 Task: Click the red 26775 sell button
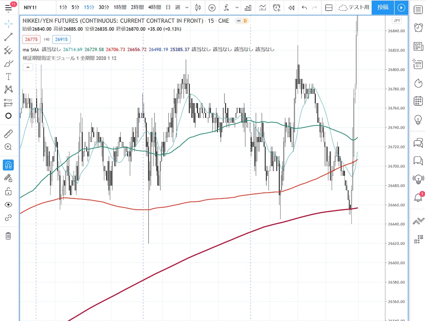point(32,39)
